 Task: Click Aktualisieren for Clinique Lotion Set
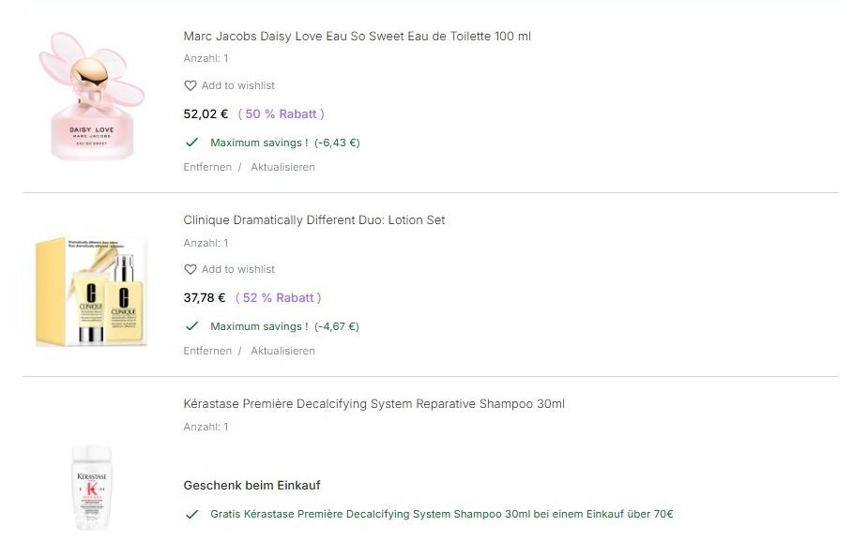click(282, 351)
